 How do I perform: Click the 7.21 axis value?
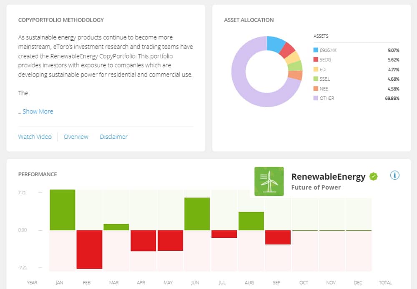click(22, 193)
